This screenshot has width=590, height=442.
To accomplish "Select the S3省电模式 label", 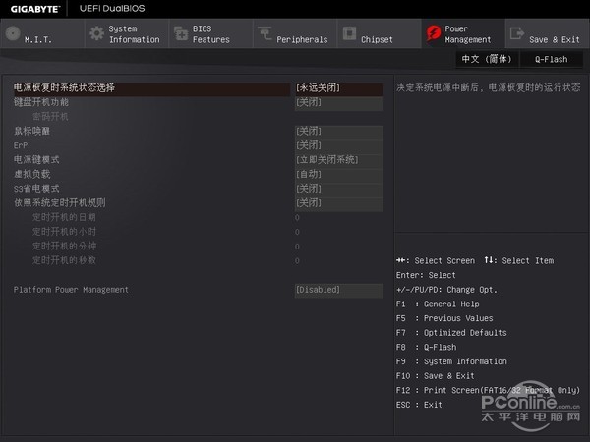I will pyautogui.click(x=36, y=189).
